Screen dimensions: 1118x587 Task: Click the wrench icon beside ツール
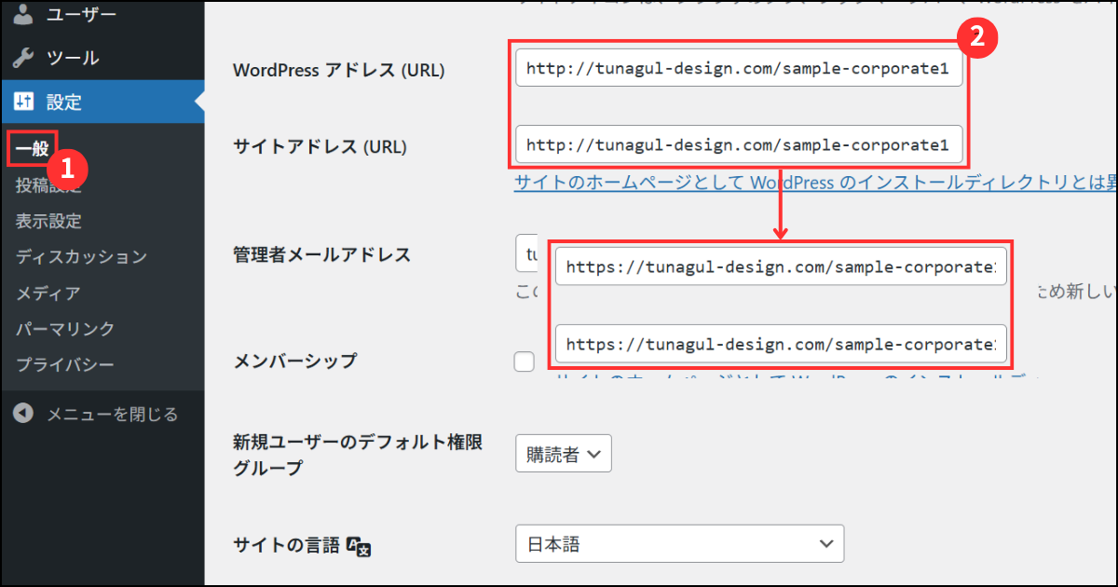[25, 58]
